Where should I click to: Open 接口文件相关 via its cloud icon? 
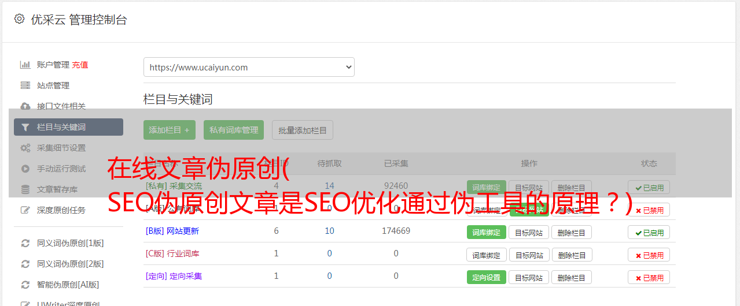[x=25, y=106]
